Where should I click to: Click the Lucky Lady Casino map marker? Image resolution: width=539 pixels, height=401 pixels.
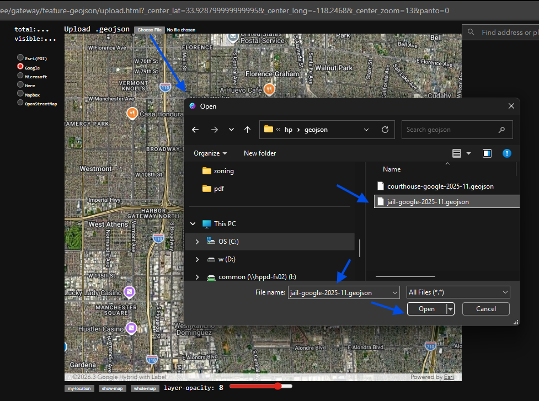point(129,291)
